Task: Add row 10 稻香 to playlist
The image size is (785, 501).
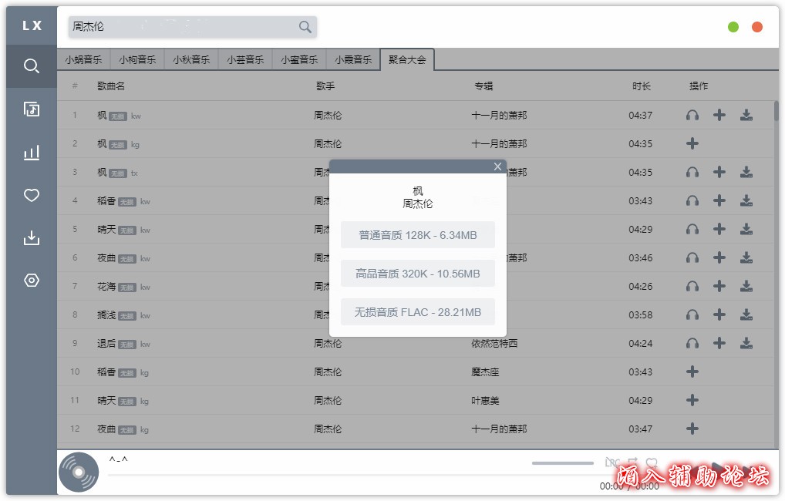Action: (692, 372)
